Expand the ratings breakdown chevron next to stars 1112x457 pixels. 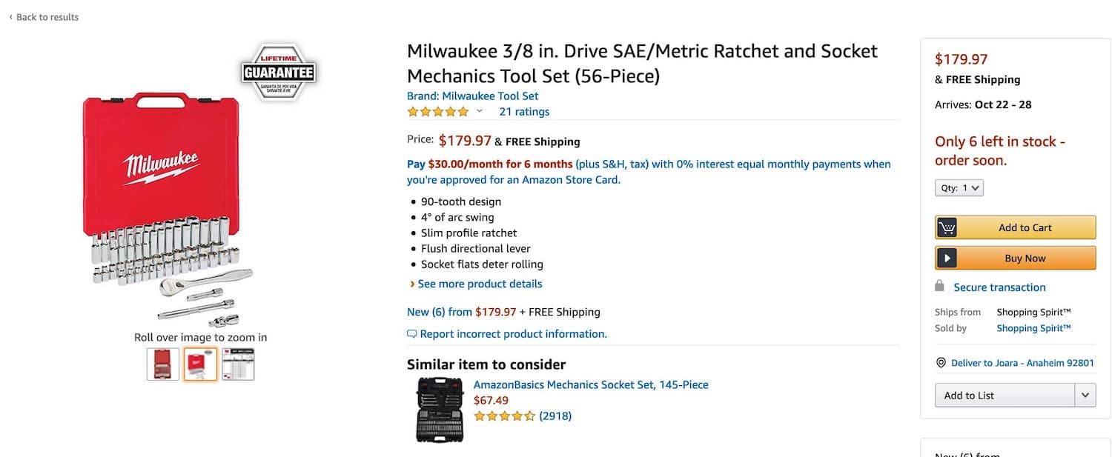480,112
